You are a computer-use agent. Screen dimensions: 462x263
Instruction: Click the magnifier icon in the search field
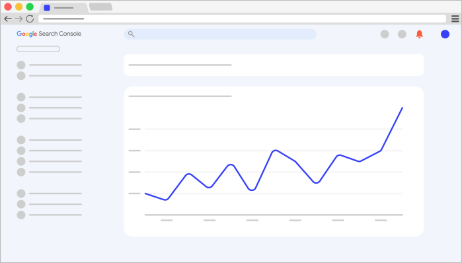(x=132, y=34)
